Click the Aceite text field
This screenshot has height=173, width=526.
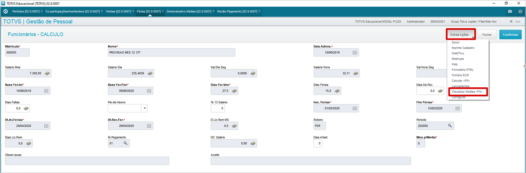311,161
